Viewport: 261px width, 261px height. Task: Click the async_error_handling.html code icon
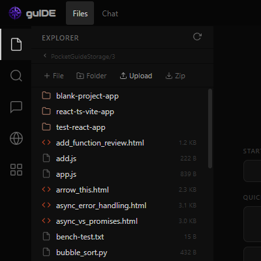tap(46, 206)
